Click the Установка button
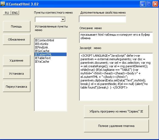The width and height of the screenshot is (159, 140). 17,74
